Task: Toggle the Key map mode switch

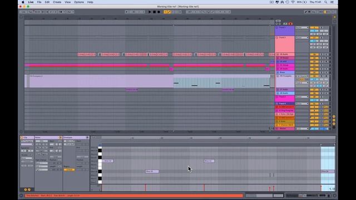Action: [314, 12]
